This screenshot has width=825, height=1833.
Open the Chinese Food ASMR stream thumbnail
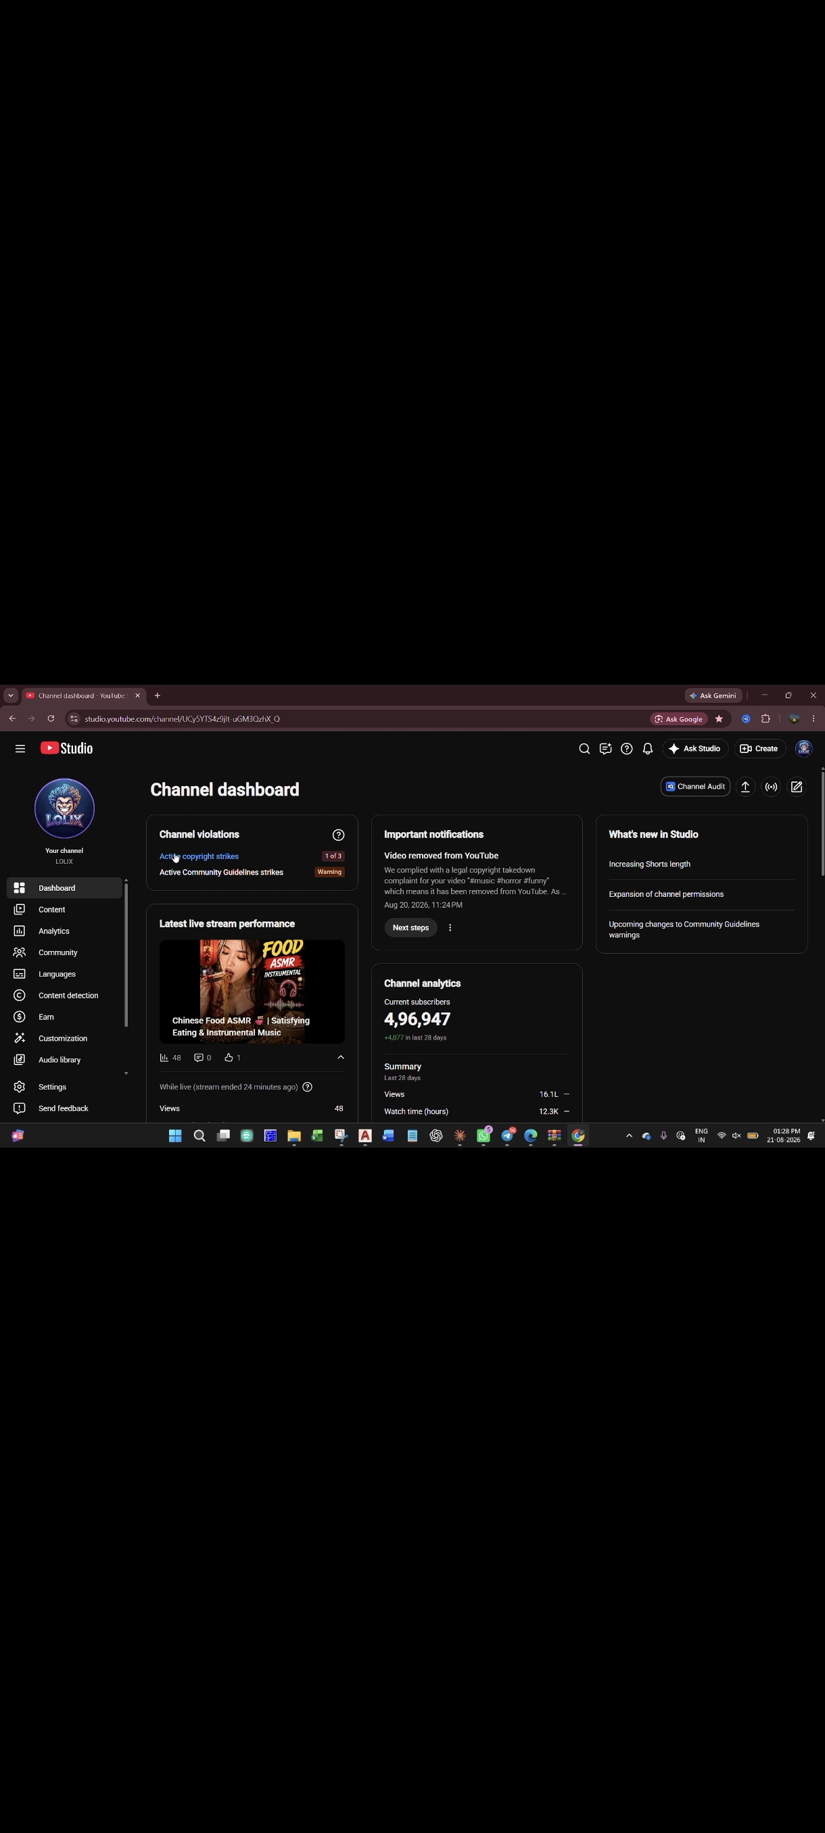pos(252,992)
